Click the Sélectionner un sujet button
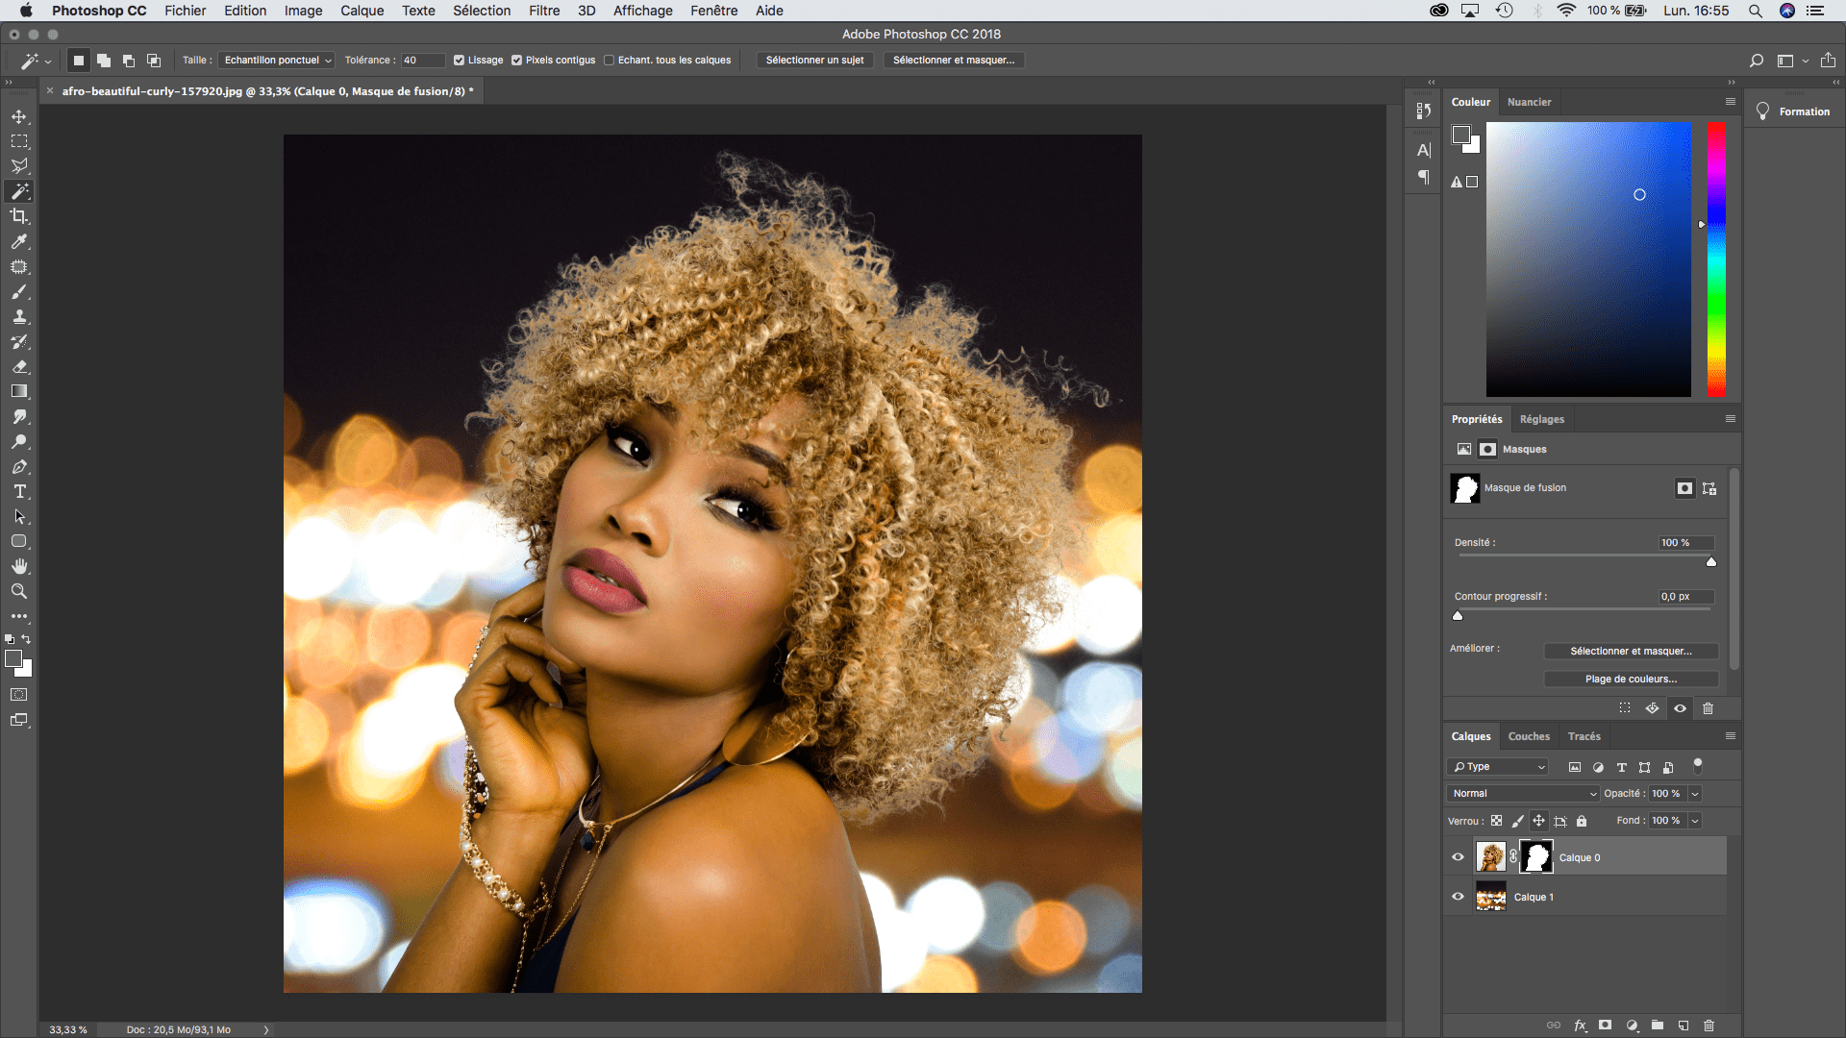Screen dimensions: 1846x1038 (x=814, y=60)
